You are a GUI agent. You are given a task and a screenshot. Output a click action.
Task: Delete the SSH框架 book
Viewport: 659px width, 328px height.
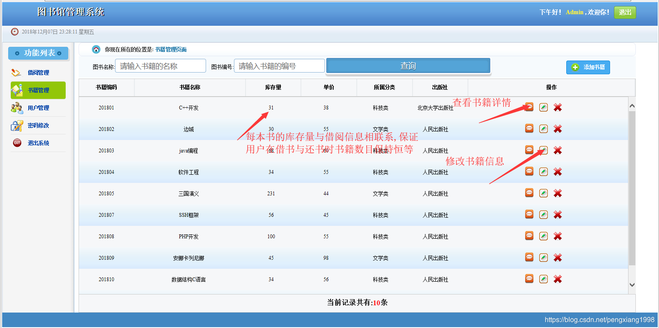click(558, 215)
